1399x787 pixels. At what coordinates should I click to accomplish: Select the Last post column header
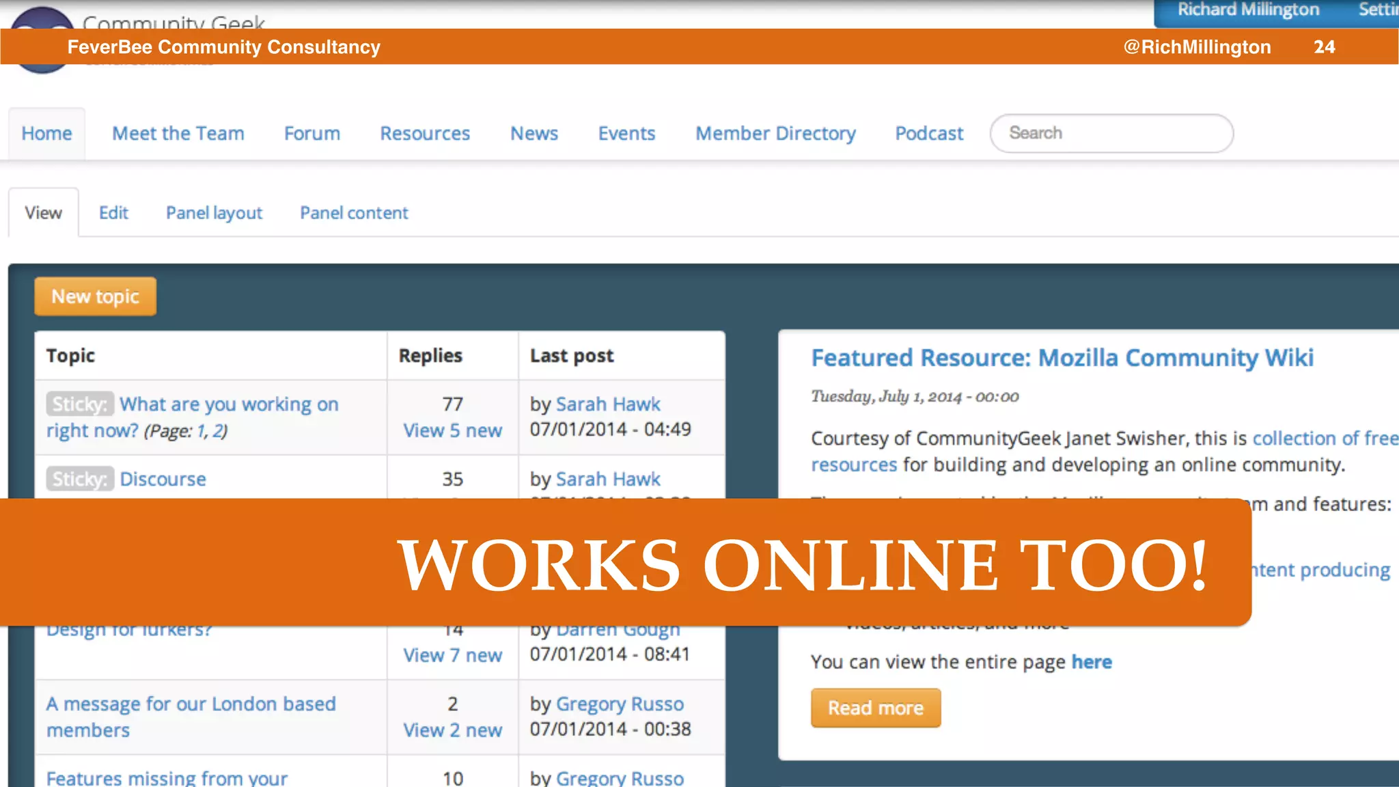pyautogui.click(x=572, y=356)
